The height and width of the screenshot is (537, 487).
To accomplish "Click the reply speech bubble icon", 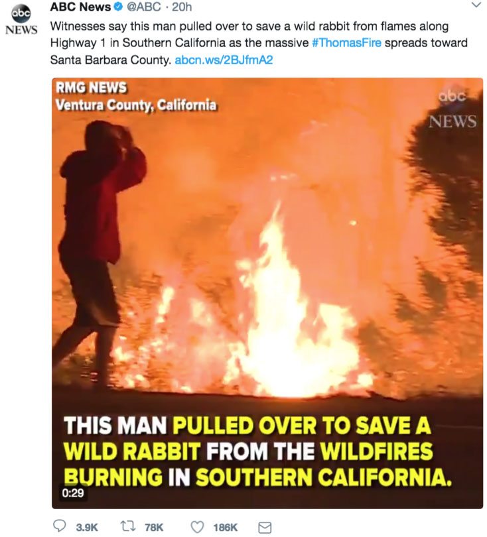I will (x=60, y=526).
